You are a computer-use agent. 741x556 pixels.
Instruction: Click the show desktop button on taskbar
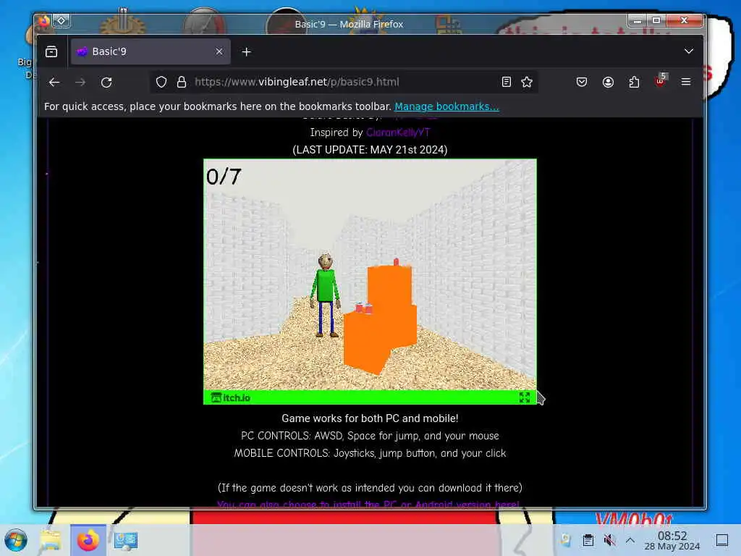click(722, 540)
